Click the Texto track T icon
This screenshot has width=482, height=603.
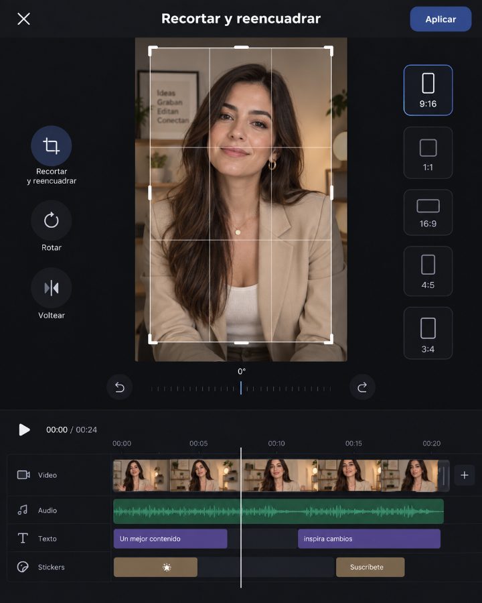pyautogui.click(x=23, y=538)
